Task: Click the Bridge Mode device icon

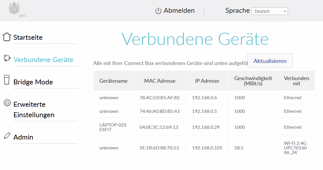Action: pyautogui.click(x=7, y=80)
